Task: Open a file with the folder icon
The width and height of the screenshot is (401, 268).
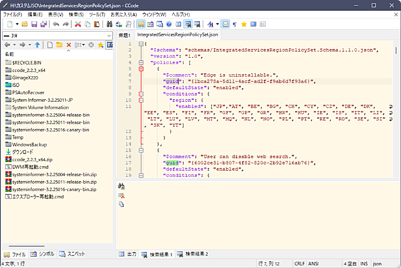Action: (25, 25)
